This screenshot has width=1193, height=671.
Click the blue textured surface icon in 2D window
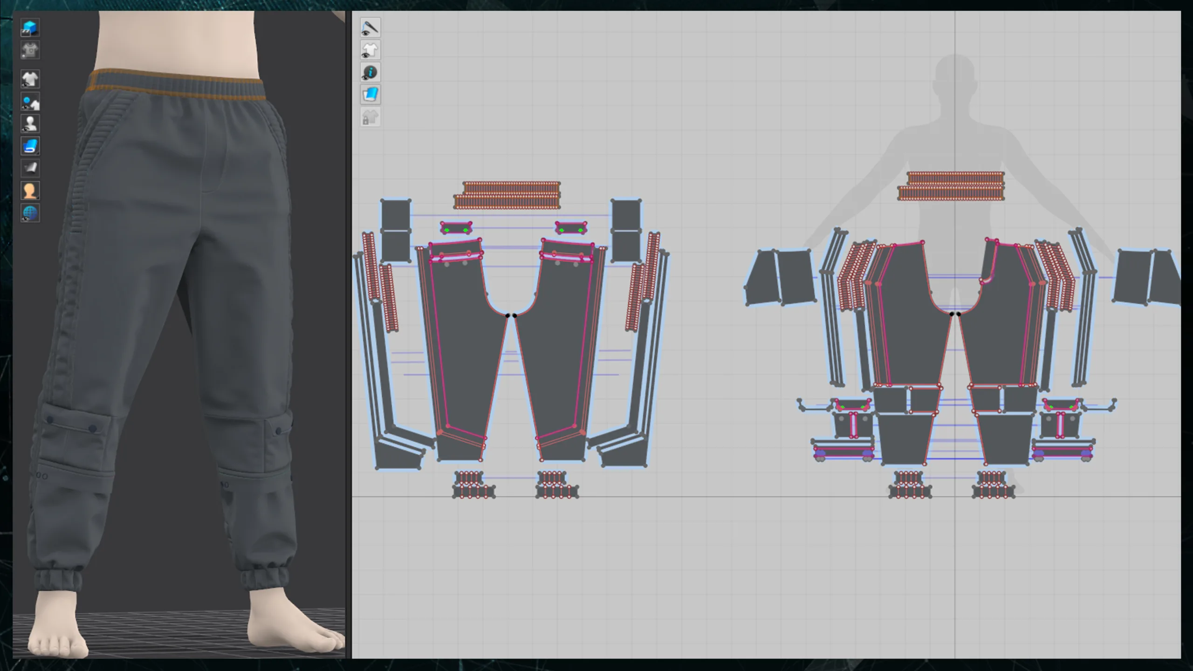click(x=370, y=95)
